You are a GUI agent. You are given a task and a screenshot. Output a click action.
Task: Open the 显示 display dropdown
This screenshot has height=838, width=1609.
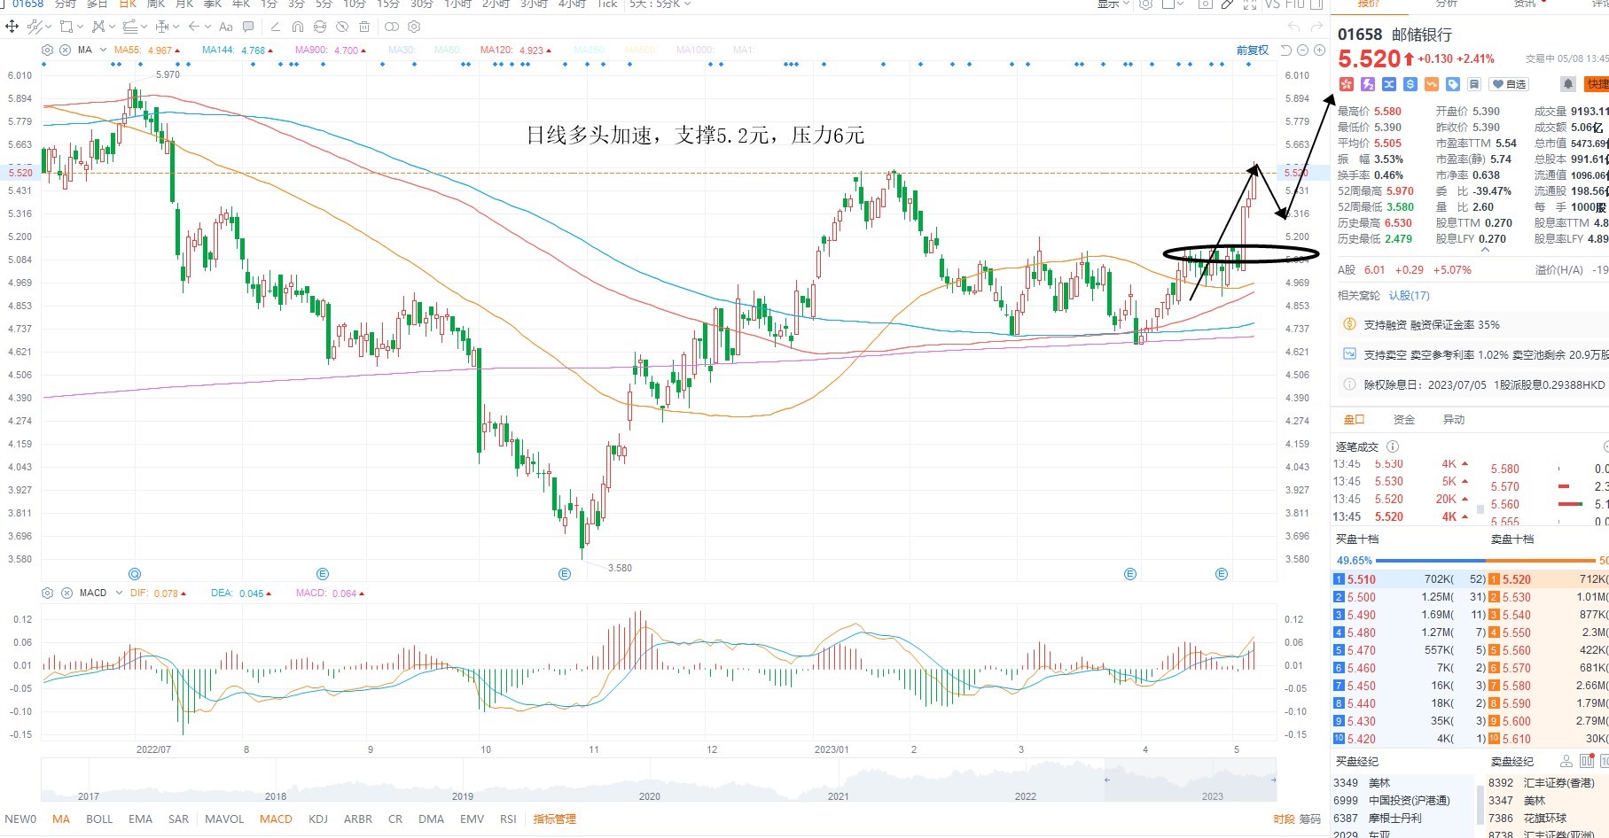1113,4
